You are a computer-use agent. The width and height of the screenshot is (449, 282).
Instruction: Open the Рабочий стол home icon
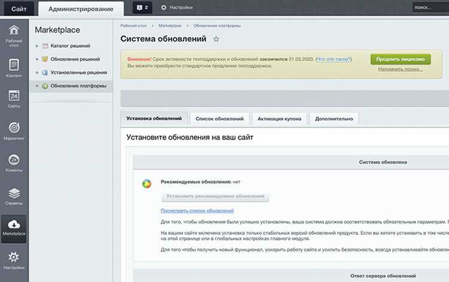click(14, 30)
